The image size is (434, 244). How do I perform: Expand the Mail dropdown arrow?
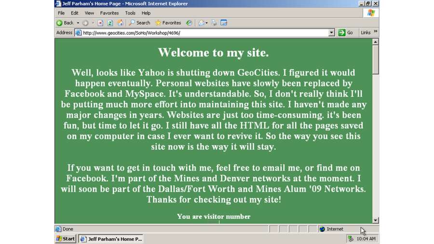[206, 23]
